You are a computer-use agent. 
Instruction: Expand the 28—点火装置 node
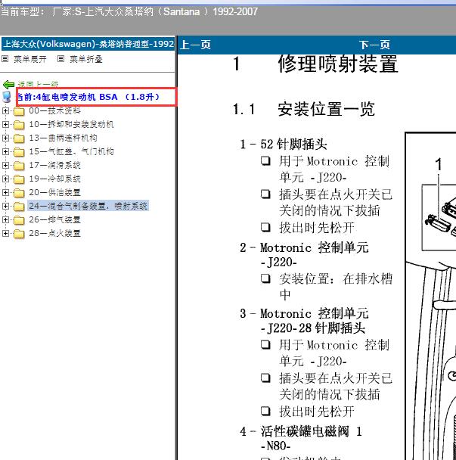(x=5, y=233)
